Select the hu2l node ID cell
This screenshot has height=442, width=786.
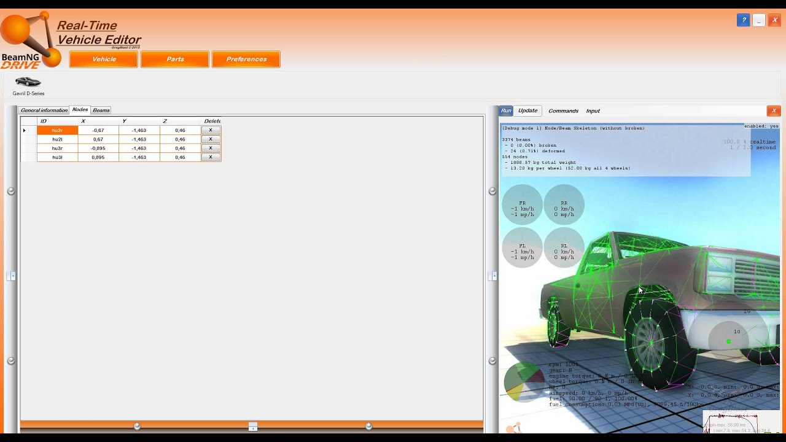coord(57,139)
